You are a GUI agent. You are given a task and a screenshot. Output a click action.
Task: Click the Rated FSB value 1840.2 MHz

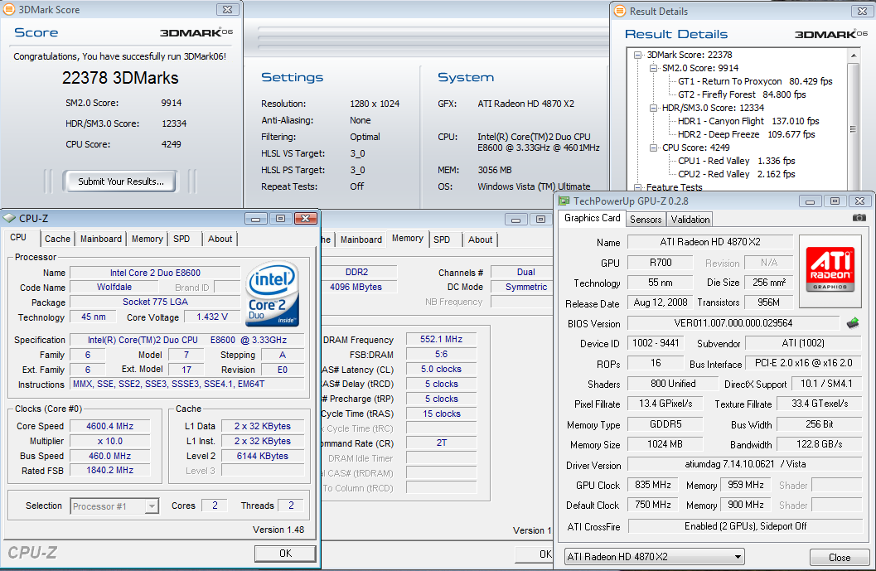[x=110, y=471]
